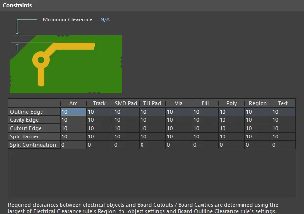This screenshot has width=304, height=214.
Task: Select Split Continuation Fill clearance cell
Action: (x=205, y=145)
